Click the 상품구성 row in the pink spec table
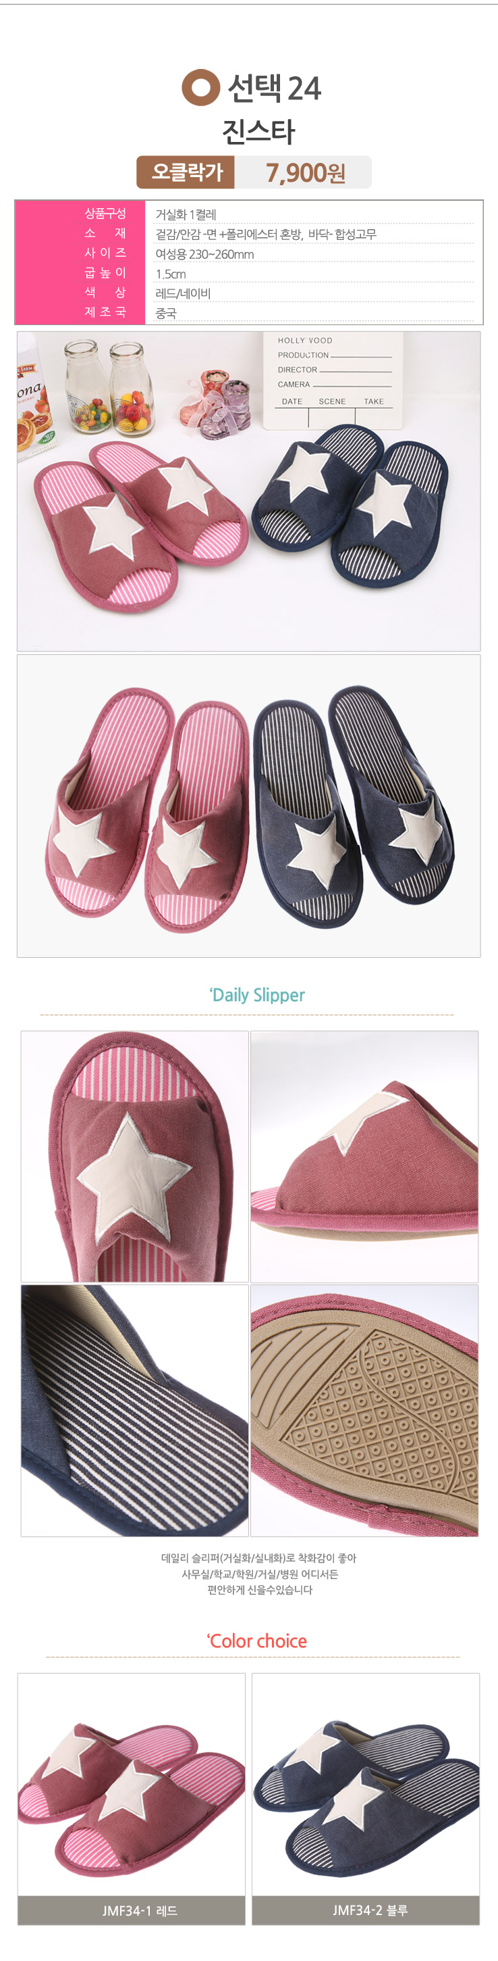The image size is (498, 1961). [x=248, y=214]
